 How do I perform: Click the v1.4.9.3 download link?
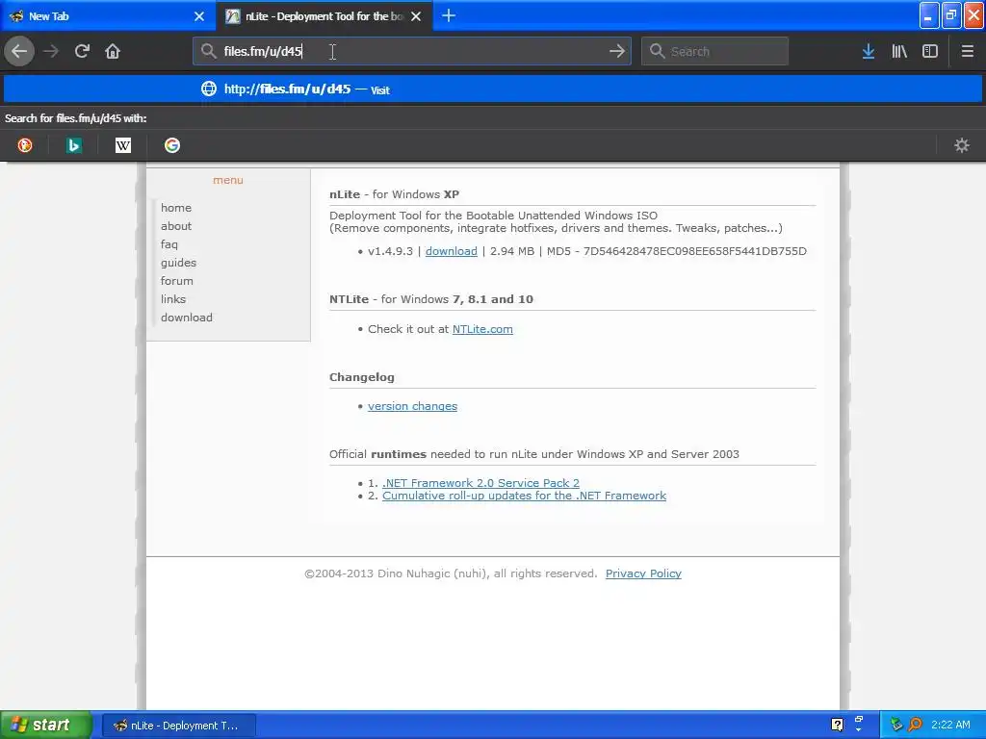(452, 251)
